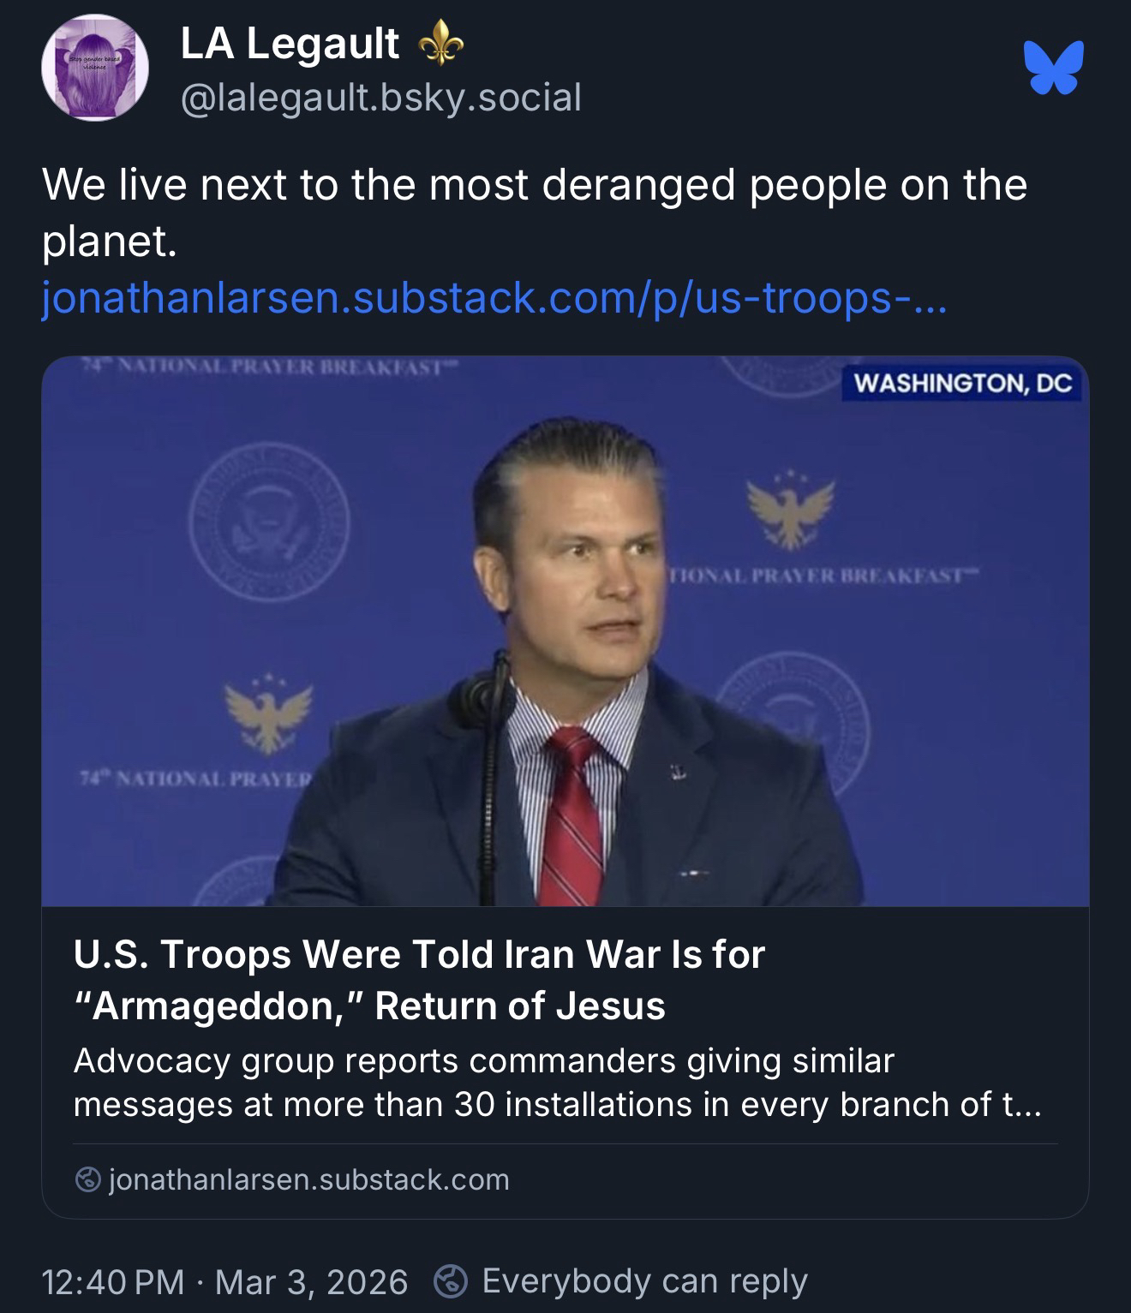Click the "Everybody can reply" label

(x=644, y=1281)
